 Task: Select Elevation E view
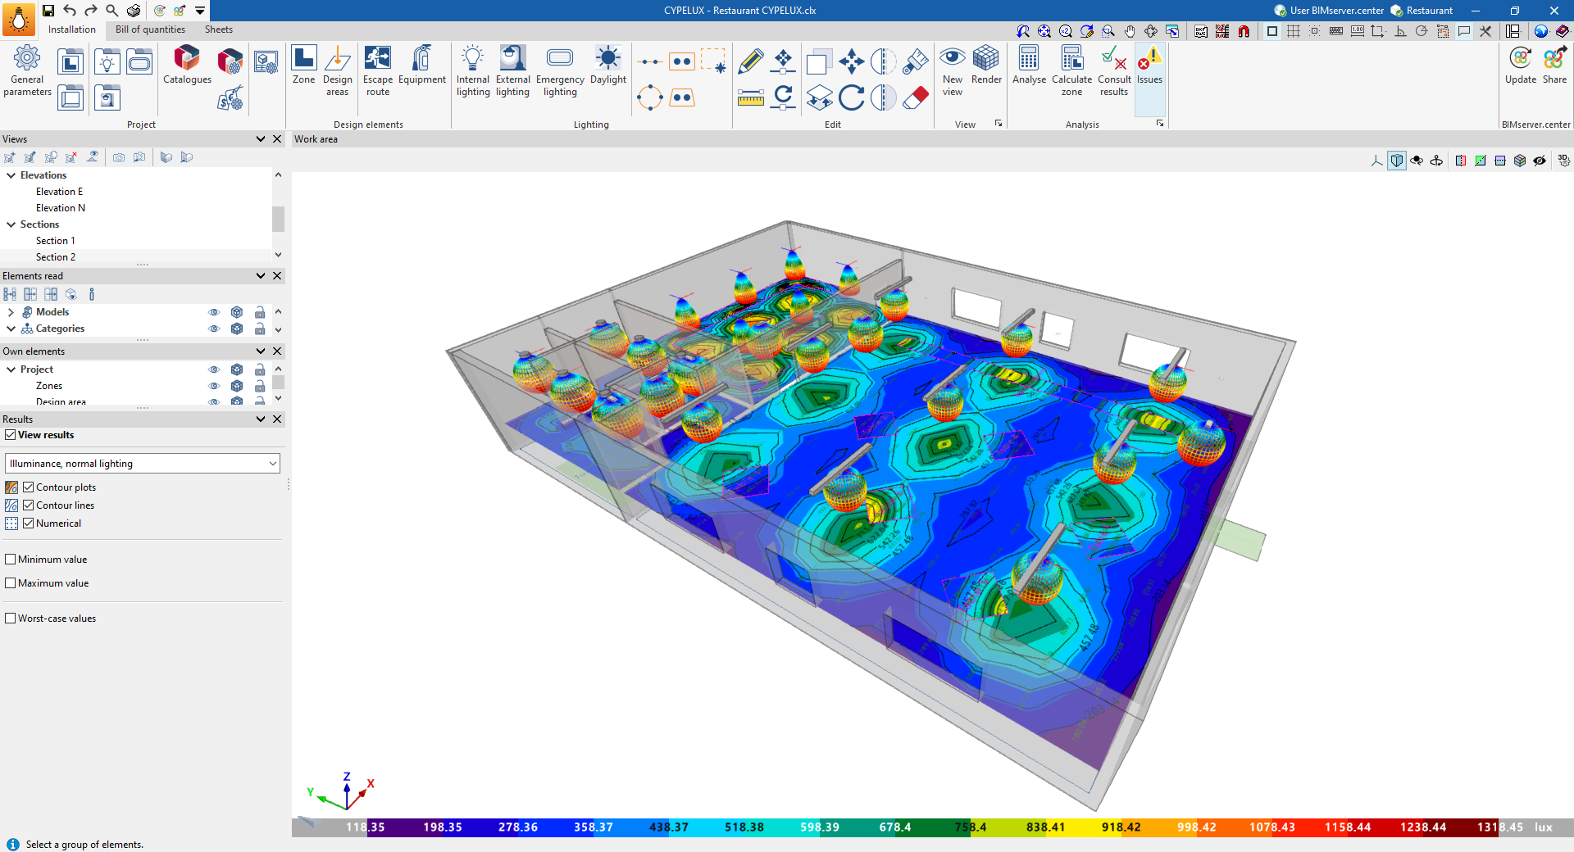tap(60, 192)
